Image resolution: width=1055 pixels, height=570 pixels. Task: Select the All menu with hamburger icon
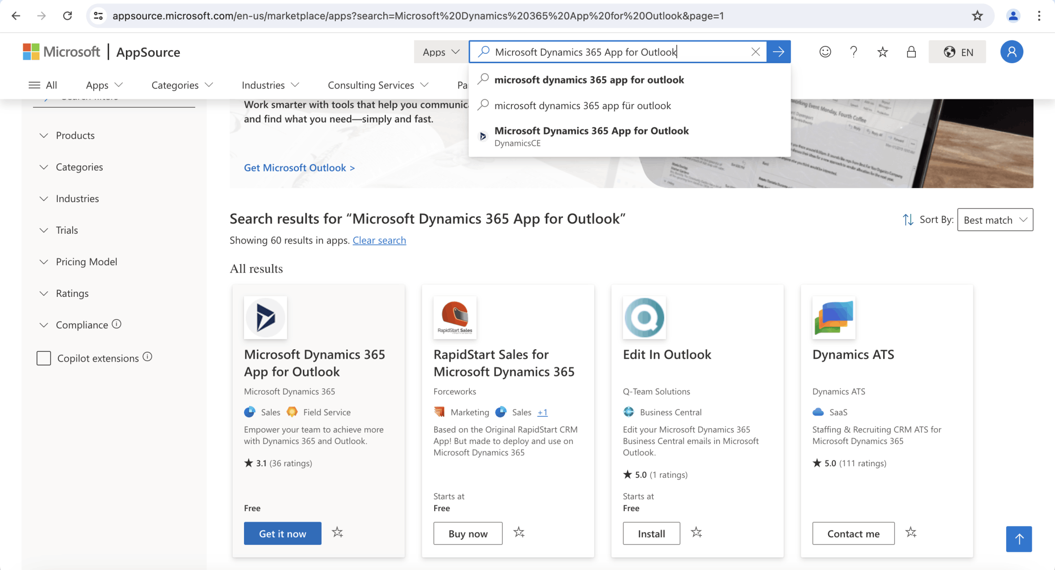click(x=43, y=84)
